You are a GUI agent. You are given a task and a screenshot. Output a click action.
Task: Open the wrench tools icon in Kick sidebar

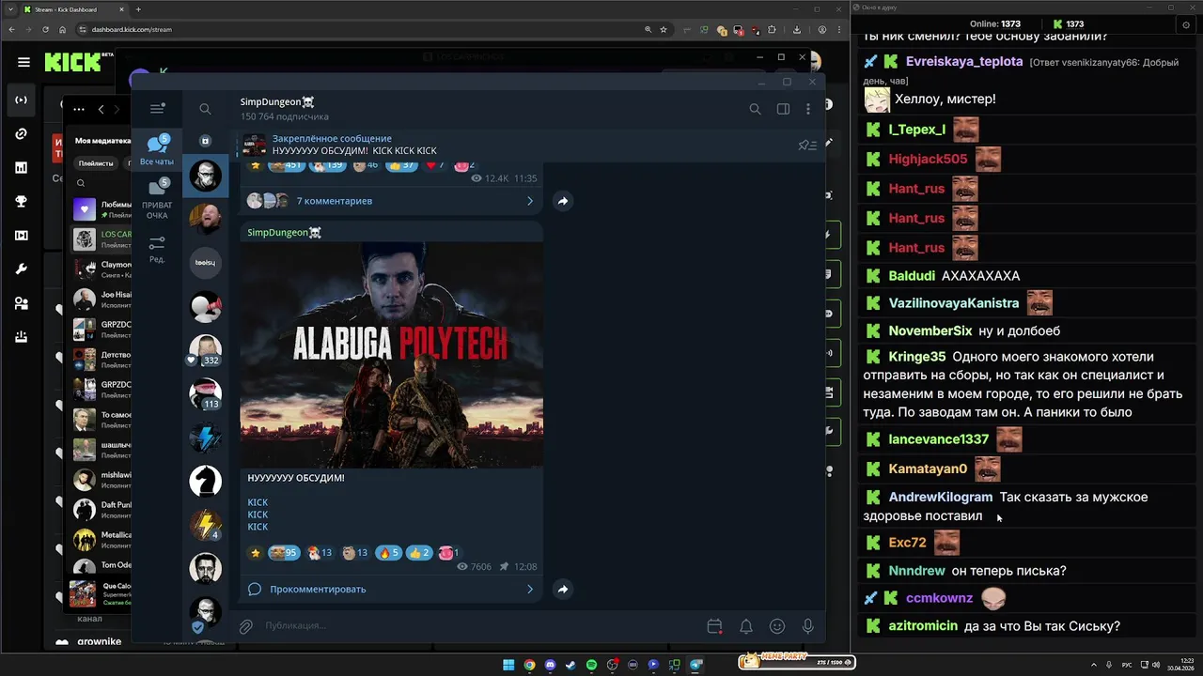coord(21,269)
